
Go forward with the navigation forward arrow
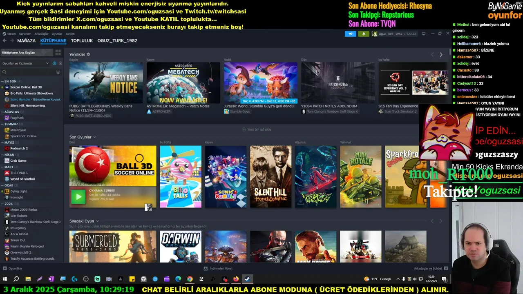(12, 40)
